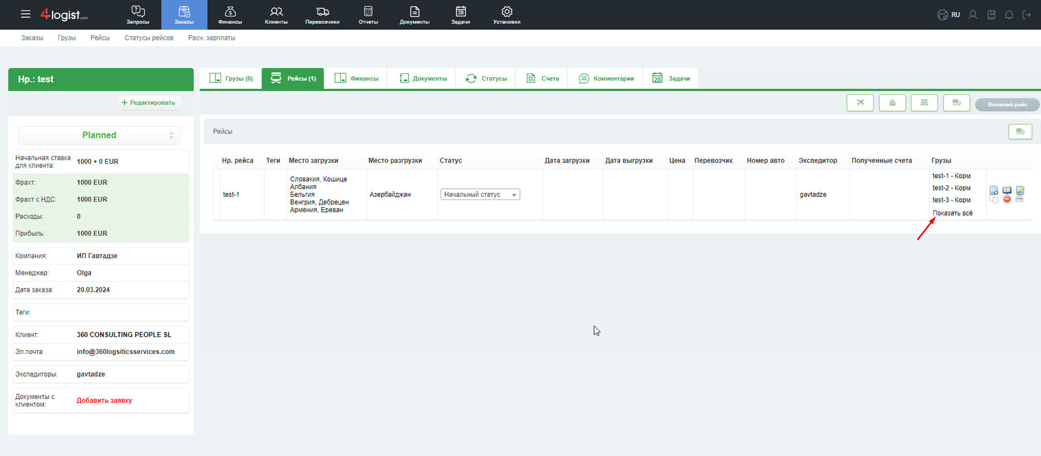The width and height of the screenshot is (1041, 456).
Task: Add a sea voyage with ship button
Action: (x=893, y=103)
